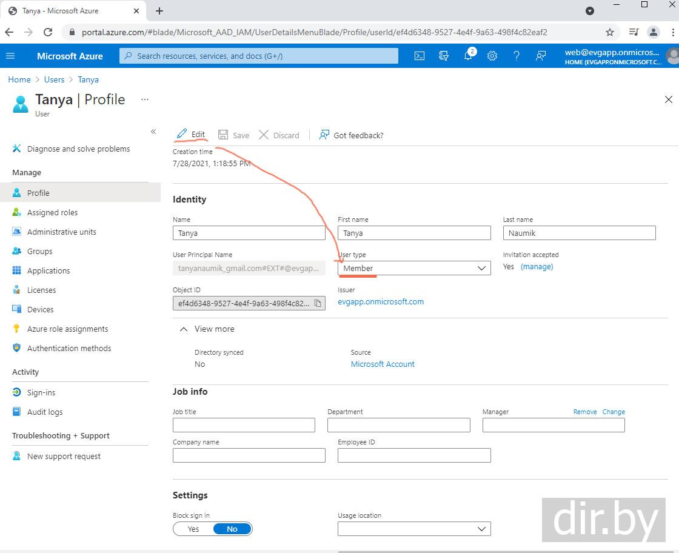Open portal settings gear icon
The height and width of the screenshot is (553, 679).
click(x=492, y=56)
